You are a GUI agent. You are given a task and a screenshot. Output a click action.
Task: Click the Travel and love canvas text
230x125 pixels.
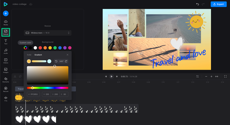point(178,59)
